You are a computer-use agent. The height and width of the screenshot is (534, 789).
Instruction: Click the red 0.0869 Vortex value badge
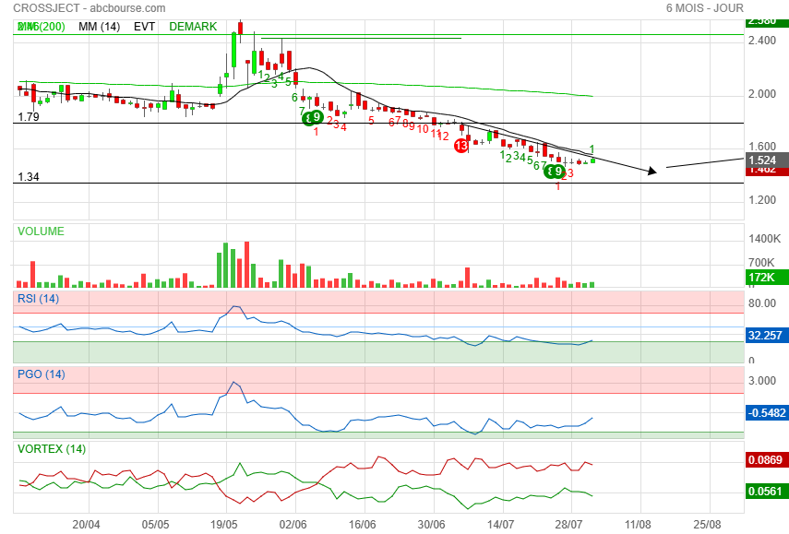(767, 459)
